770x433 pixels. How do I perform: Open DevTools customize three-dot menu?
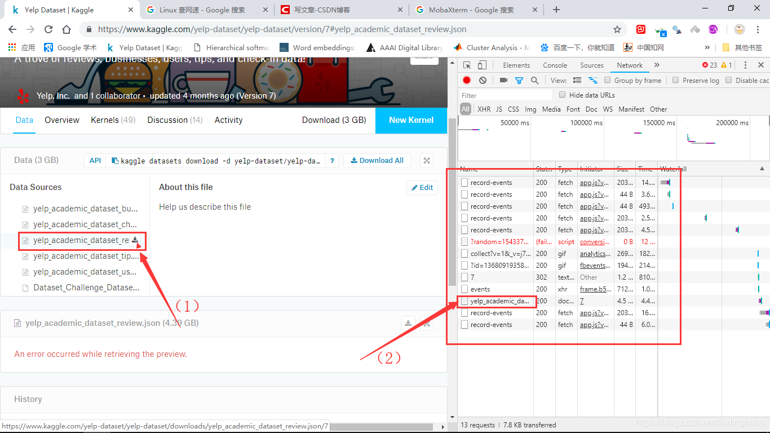(745, 65)
